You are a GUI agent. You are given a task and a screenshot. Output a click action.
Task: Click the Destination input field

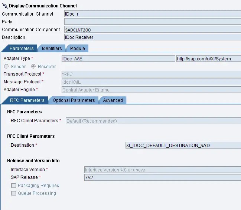[183, 145]
